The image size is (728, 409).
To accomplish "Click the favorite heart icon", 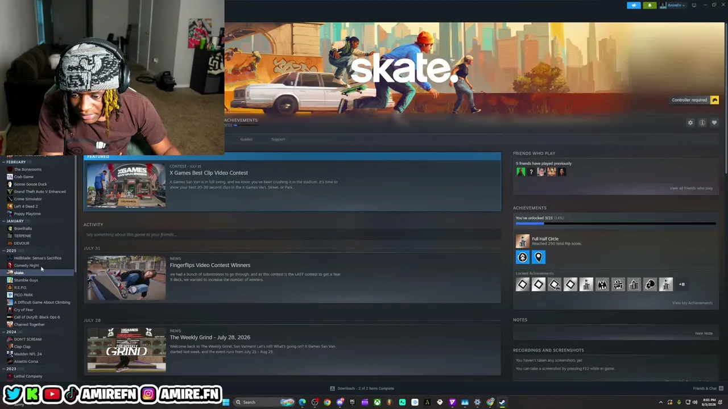I will [x=714, y=123].
